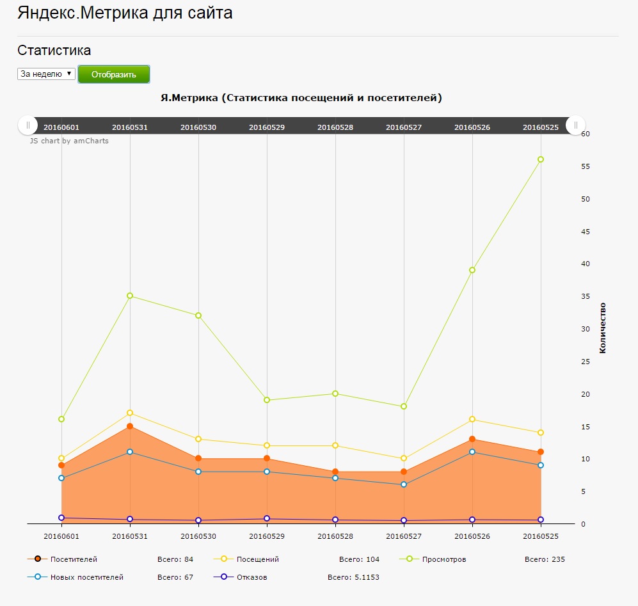Click the green "Отобразить" button
This screenshot has width=638, height=606.
[x=114, y=74]
